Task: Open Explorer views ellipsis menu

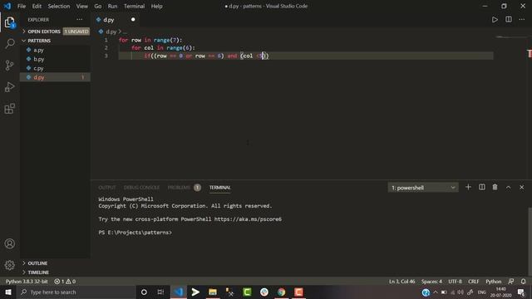Action: [x=80, y=20]
